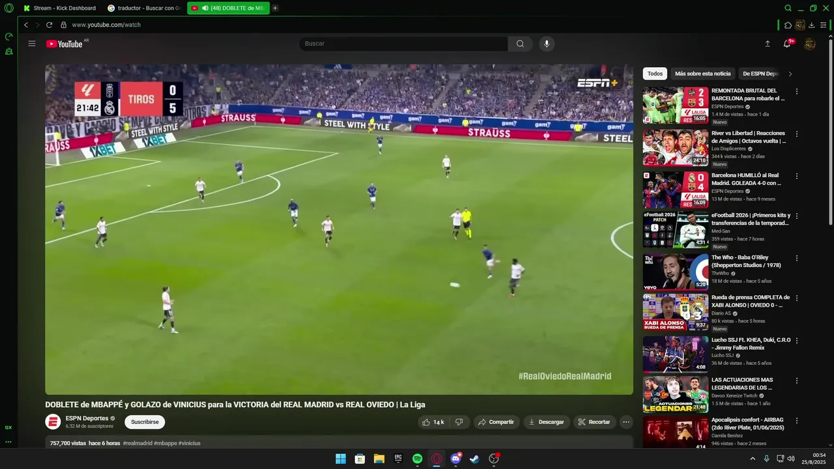834x469 pixels.
Task: Open sidebar three-dot settings
Action: tap(8, 442)
